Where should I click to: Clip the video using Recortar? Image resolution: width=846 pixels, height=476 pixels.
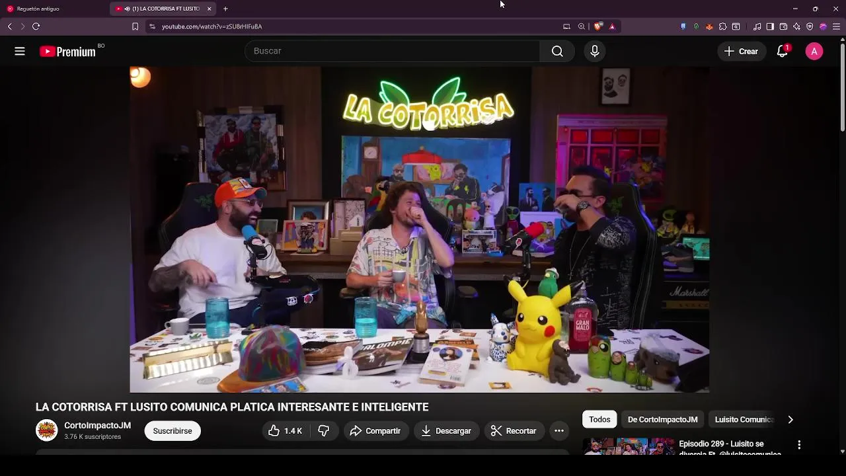click(514, 431)
